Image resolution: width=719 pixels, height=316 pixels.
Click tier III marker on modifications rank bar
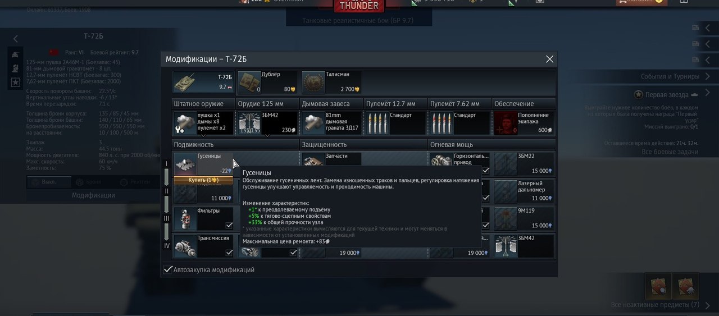(x=166, y=218)
